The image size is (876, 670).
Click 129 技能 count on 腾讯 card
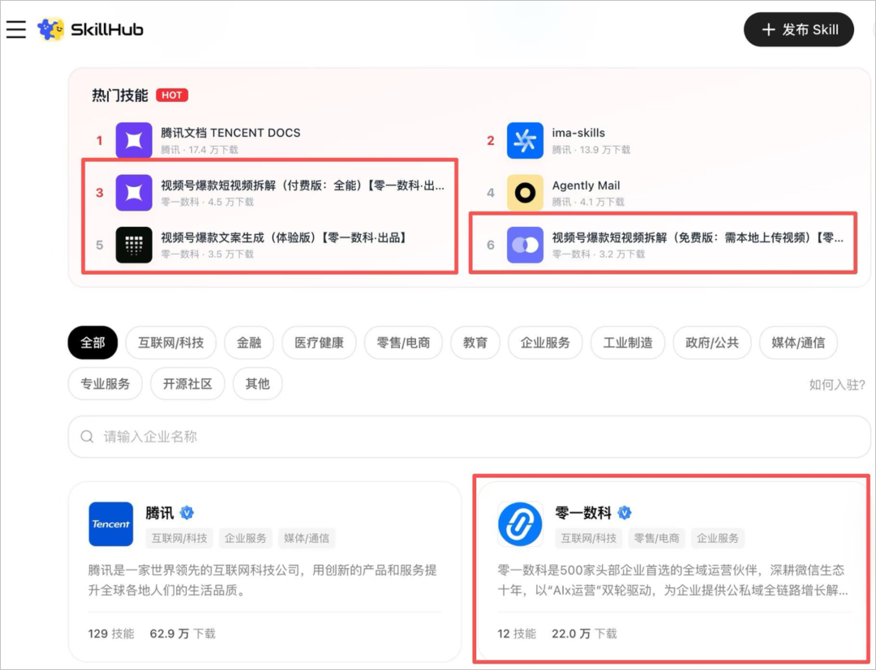pos(111,634)
